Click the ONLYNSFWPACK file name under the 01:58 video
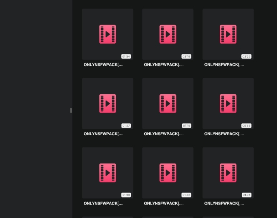 click(x=103, y=203)
